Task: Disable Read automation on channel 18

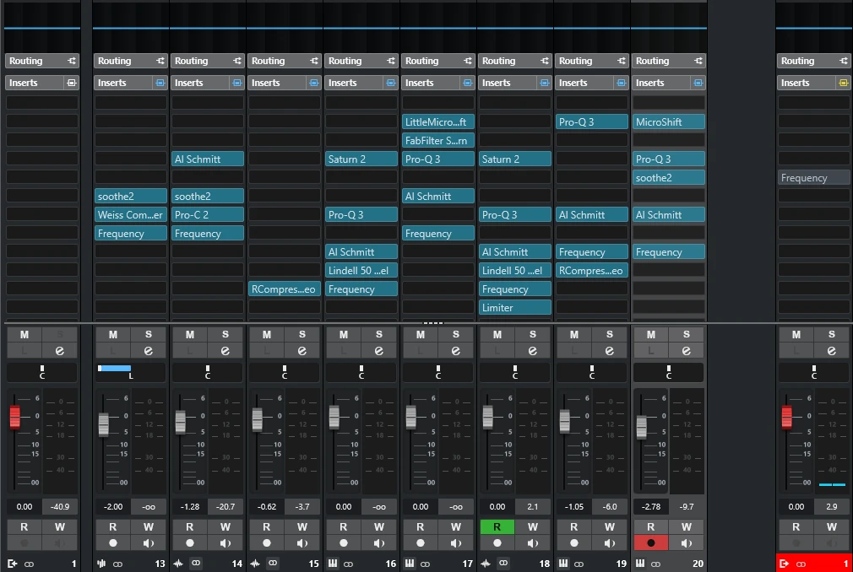Action: (x=497, y=526)
